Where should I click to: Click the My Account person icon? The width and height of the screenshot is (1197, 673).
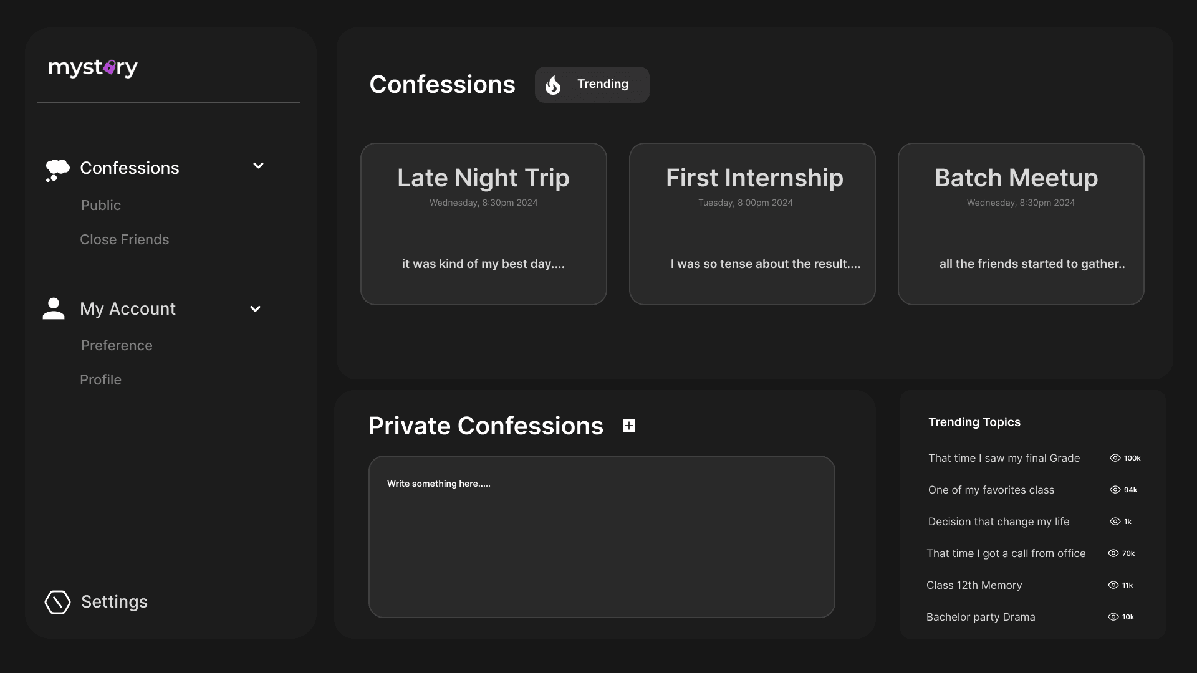54,308
